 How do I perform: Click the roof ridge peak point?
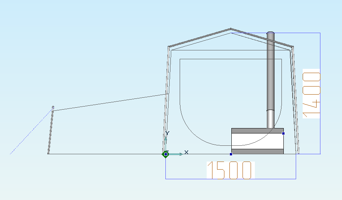(x=231, y=28)
